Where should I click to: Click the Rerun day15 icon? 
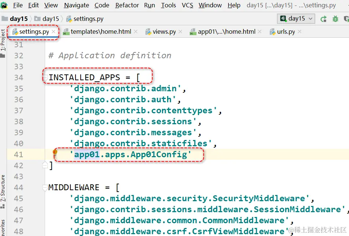coord(323,19)
